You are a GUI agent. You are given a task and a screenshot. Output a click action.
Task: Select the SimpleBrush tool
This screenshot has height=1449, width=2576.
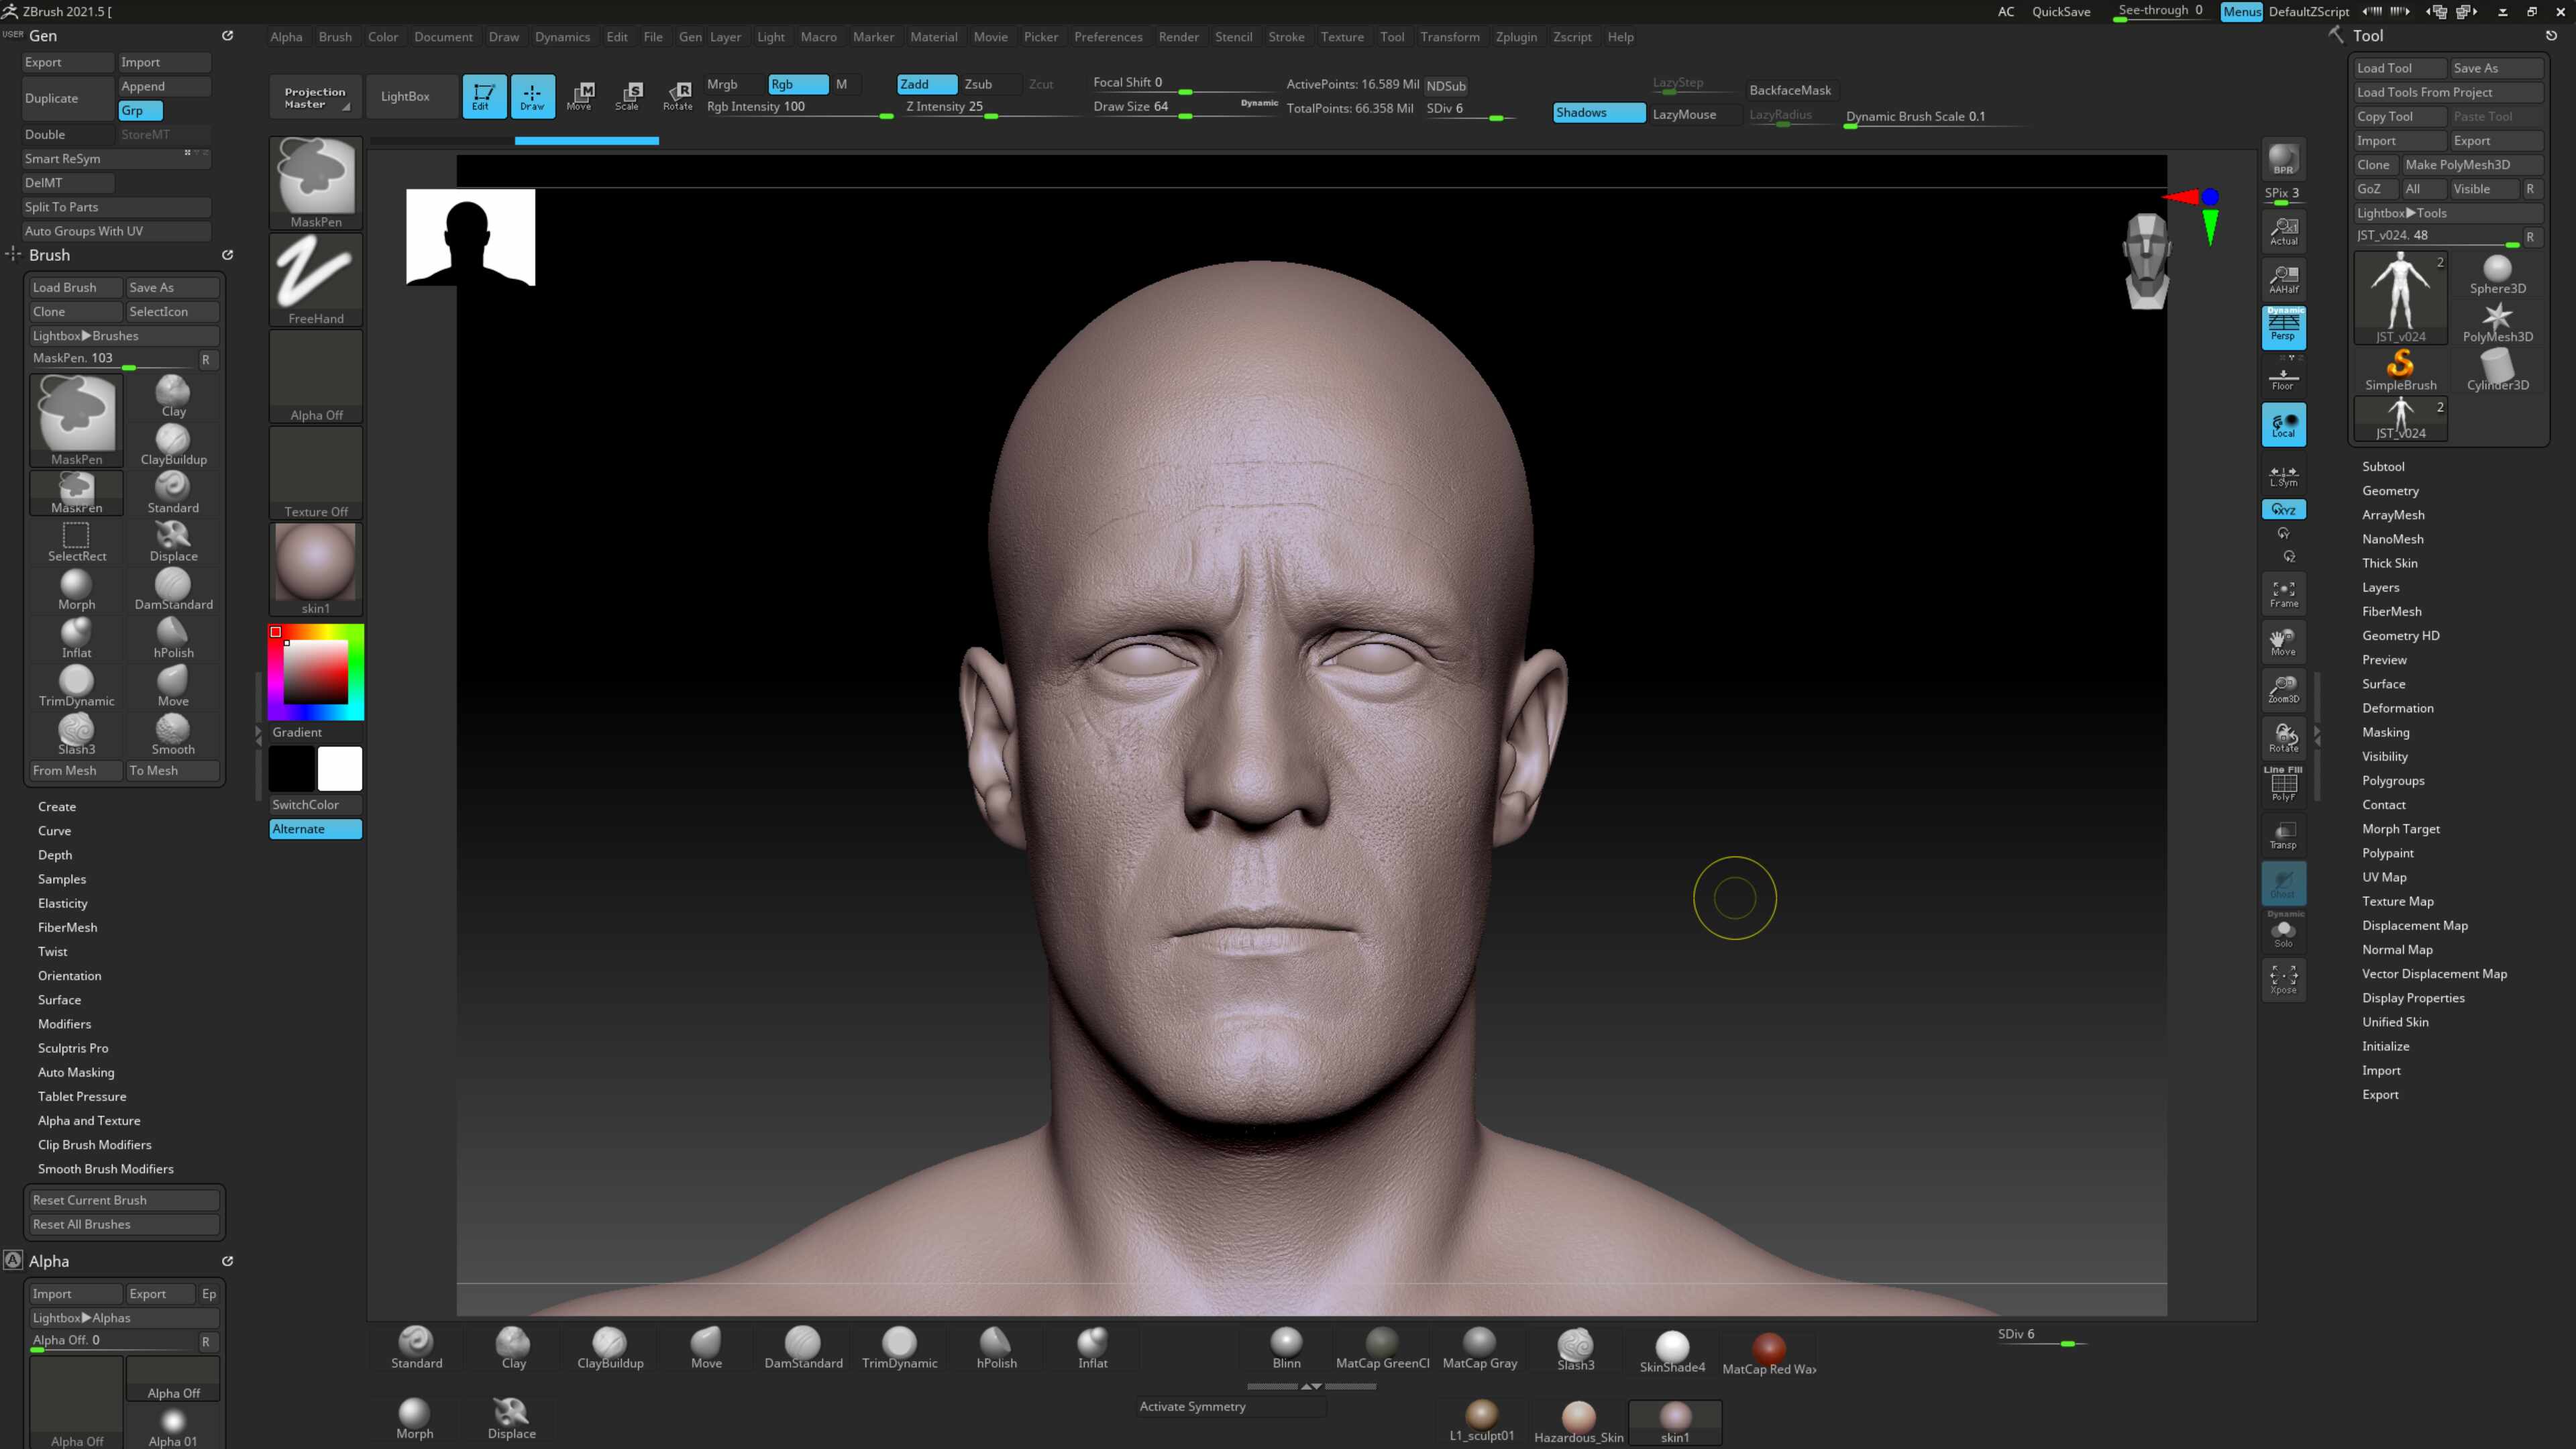click(2400, 370)
